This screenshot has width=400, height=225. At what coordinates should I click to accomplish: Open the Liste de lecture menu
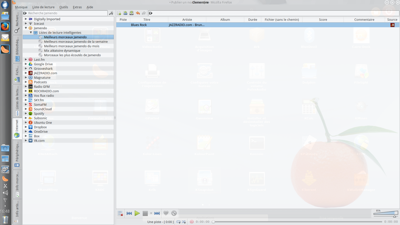[x=43, y=7]
